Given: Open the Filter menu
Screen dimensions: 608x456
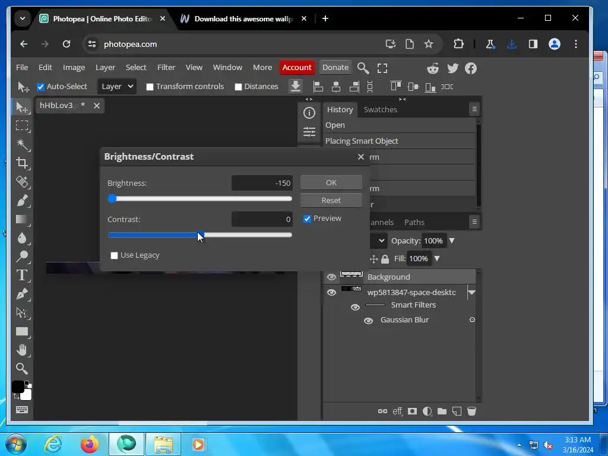Looking at the screenshot, I should (x=166, y=68).
